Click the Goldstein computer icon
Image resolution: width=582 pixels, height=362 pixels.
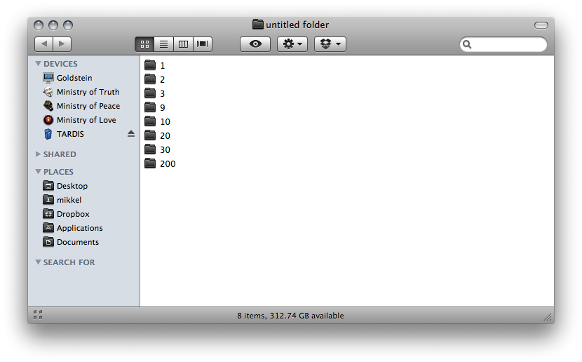(x=48, y=78)
